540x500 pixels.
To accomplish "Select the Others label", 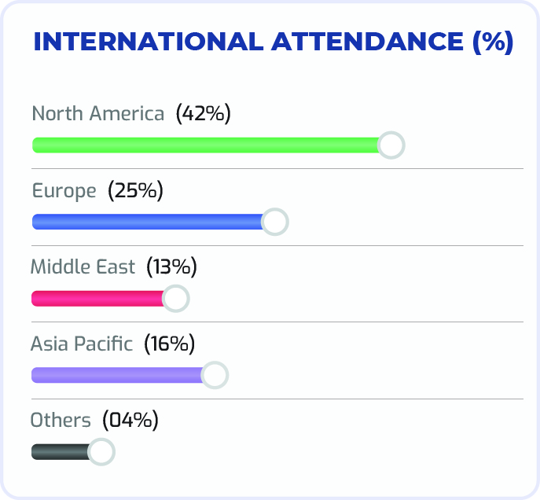I will (61, 421).
